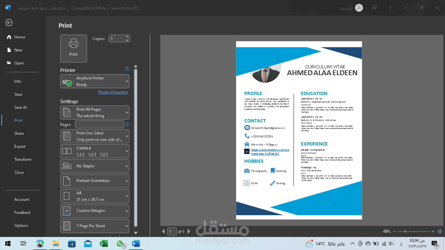Expand the Custom Margins dropdown
Screen dimensions: 445x250
point(95,211)
